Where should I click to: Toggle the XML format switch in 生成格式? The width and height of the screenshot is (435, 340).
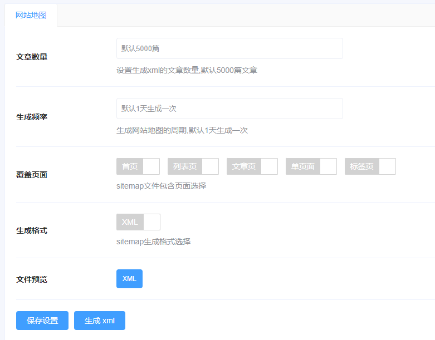tap(138, 222)
